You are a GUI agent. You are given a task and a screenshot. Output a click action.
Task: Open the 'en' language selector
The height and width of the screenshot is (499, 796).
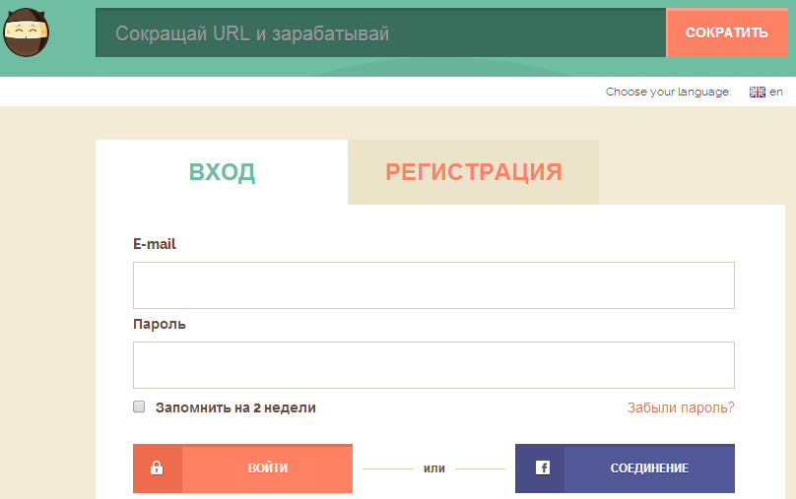point(776,92)
